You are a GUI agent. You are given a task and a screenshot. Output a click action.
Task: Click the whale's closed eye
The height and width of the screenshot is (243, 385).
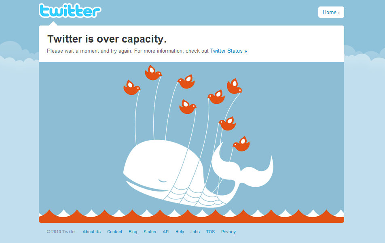(163, 181)
